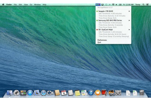
Task: Click the AirPlay display menu bar icon
Action: [x=103, y=4]
